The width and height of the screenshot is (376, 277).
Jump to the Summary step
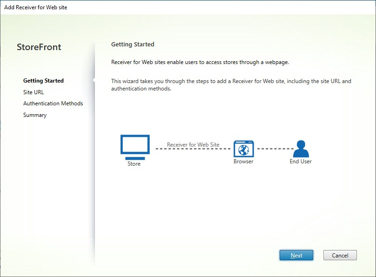coord(35,115)
